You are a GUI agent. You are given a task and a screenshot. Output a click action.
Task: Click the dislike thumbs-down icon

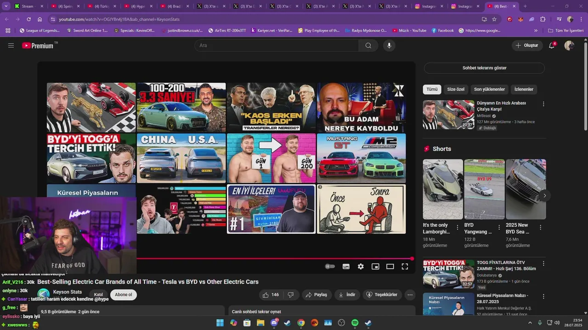tap(291, 295)
